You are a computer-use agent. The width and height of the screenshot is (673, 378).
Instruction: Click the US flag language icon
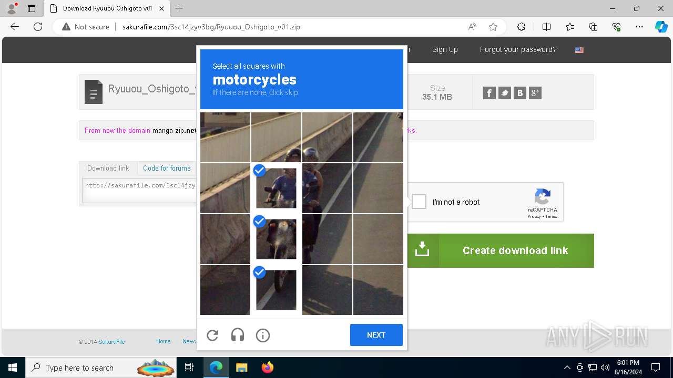pyautogui.click(x=579, y=50)
